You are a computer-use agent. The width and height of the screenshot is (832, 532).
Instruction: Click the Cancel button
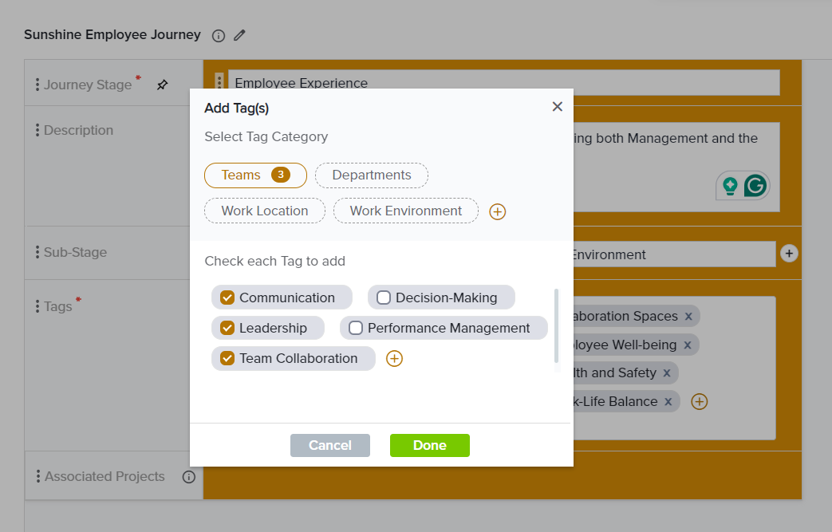click(x=330, y=445)
